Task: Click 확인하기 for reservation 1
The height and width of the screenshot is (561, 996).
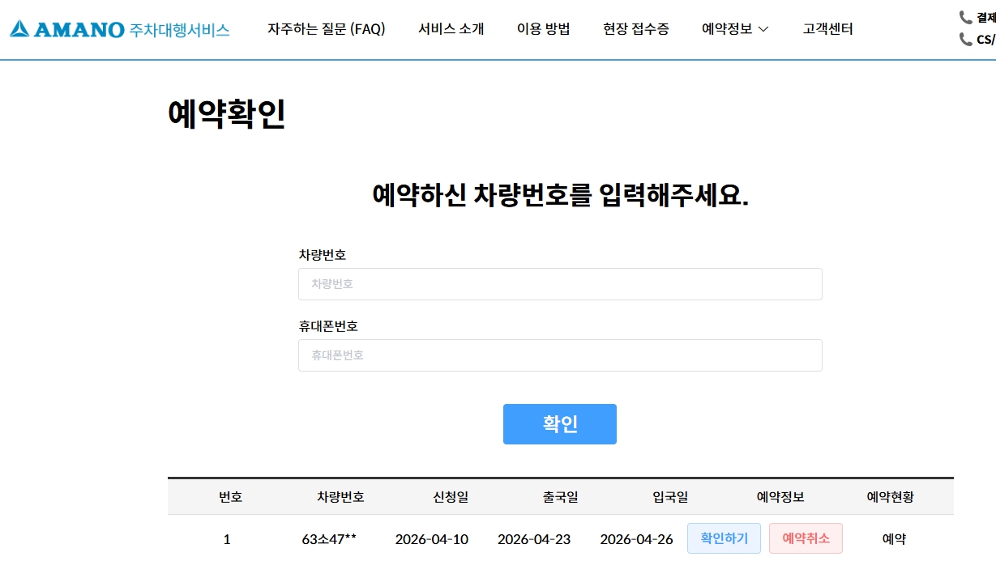Action: (x=724, y=538)
